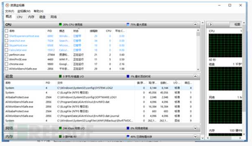Open the 文件(F) menu
This screenshot has height=146, width=252.
9,11
